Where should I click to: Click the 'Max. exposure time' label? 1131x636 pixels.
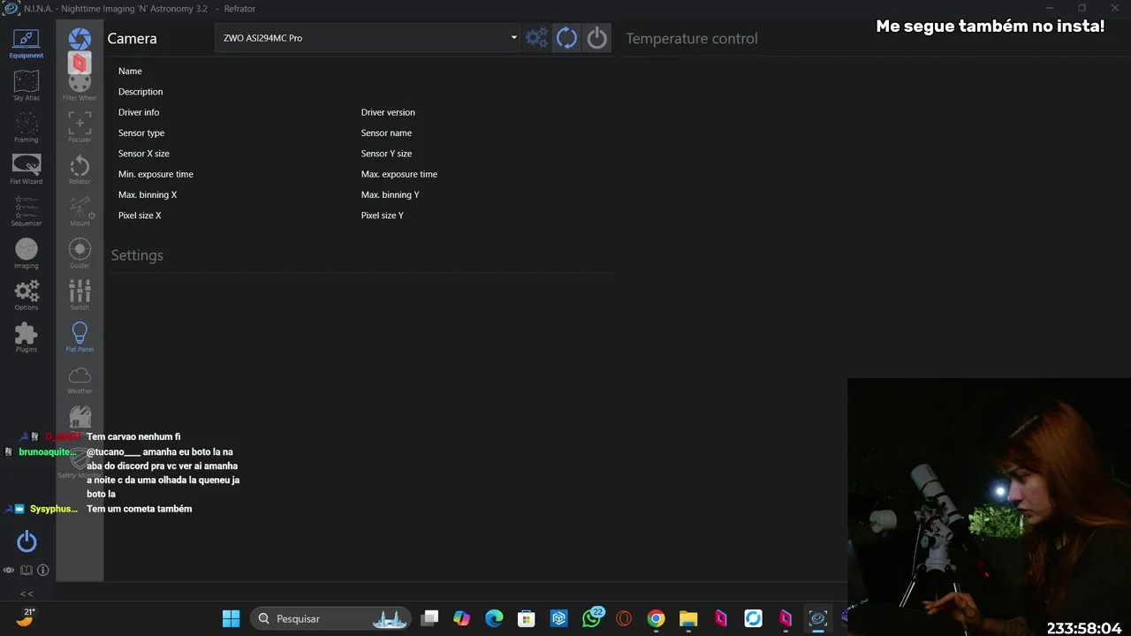[x=399, y=174]
